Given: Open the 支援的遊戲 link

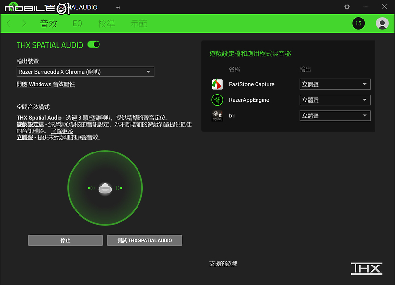Looking at the screenshot, I should click(x=223, y=264).
